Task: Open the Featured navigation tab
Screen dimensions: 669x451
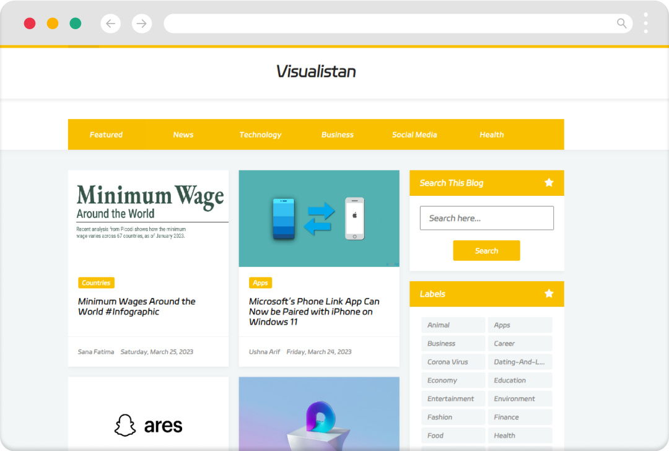Action: (107, 135)
